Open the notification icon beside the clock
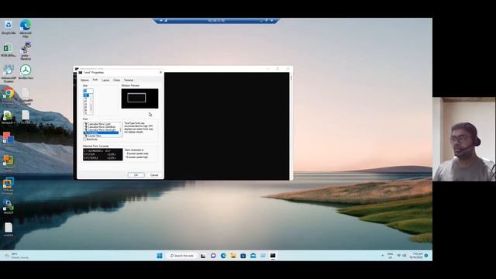This screenshot has width=496, height=279. (426, 256)
